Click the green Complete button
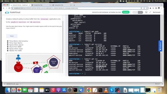Viewport: 167px width, 94px height. coord(126,12)
